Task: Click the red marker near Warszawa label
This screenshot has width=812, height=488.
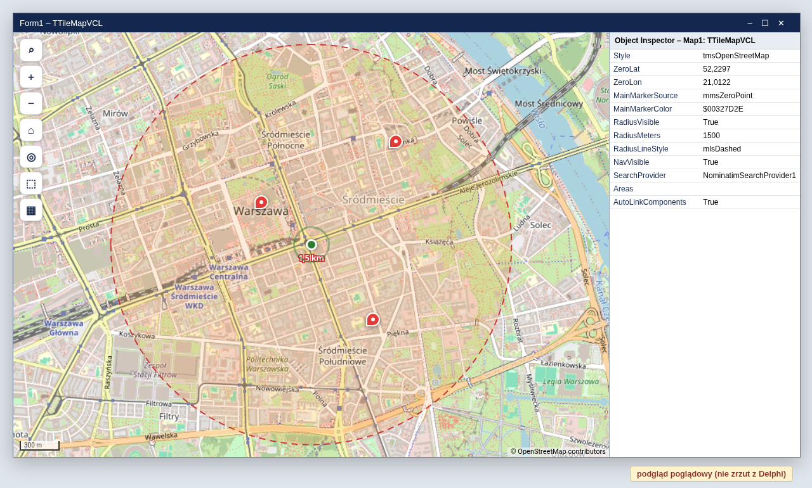Action: (x=261, y=202)
